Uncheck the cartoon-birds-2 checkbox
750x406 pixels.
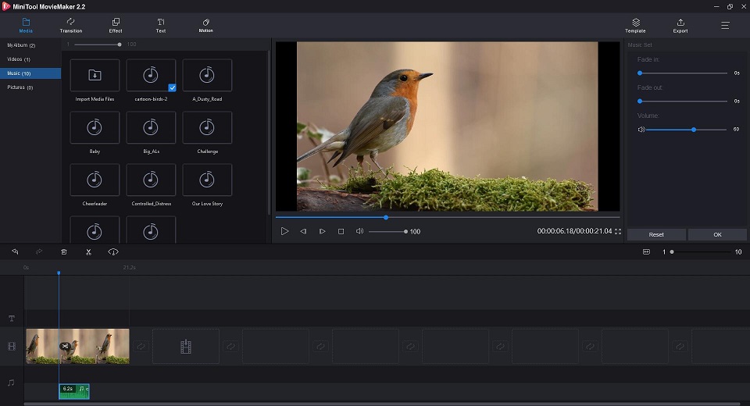coord(172,87)
